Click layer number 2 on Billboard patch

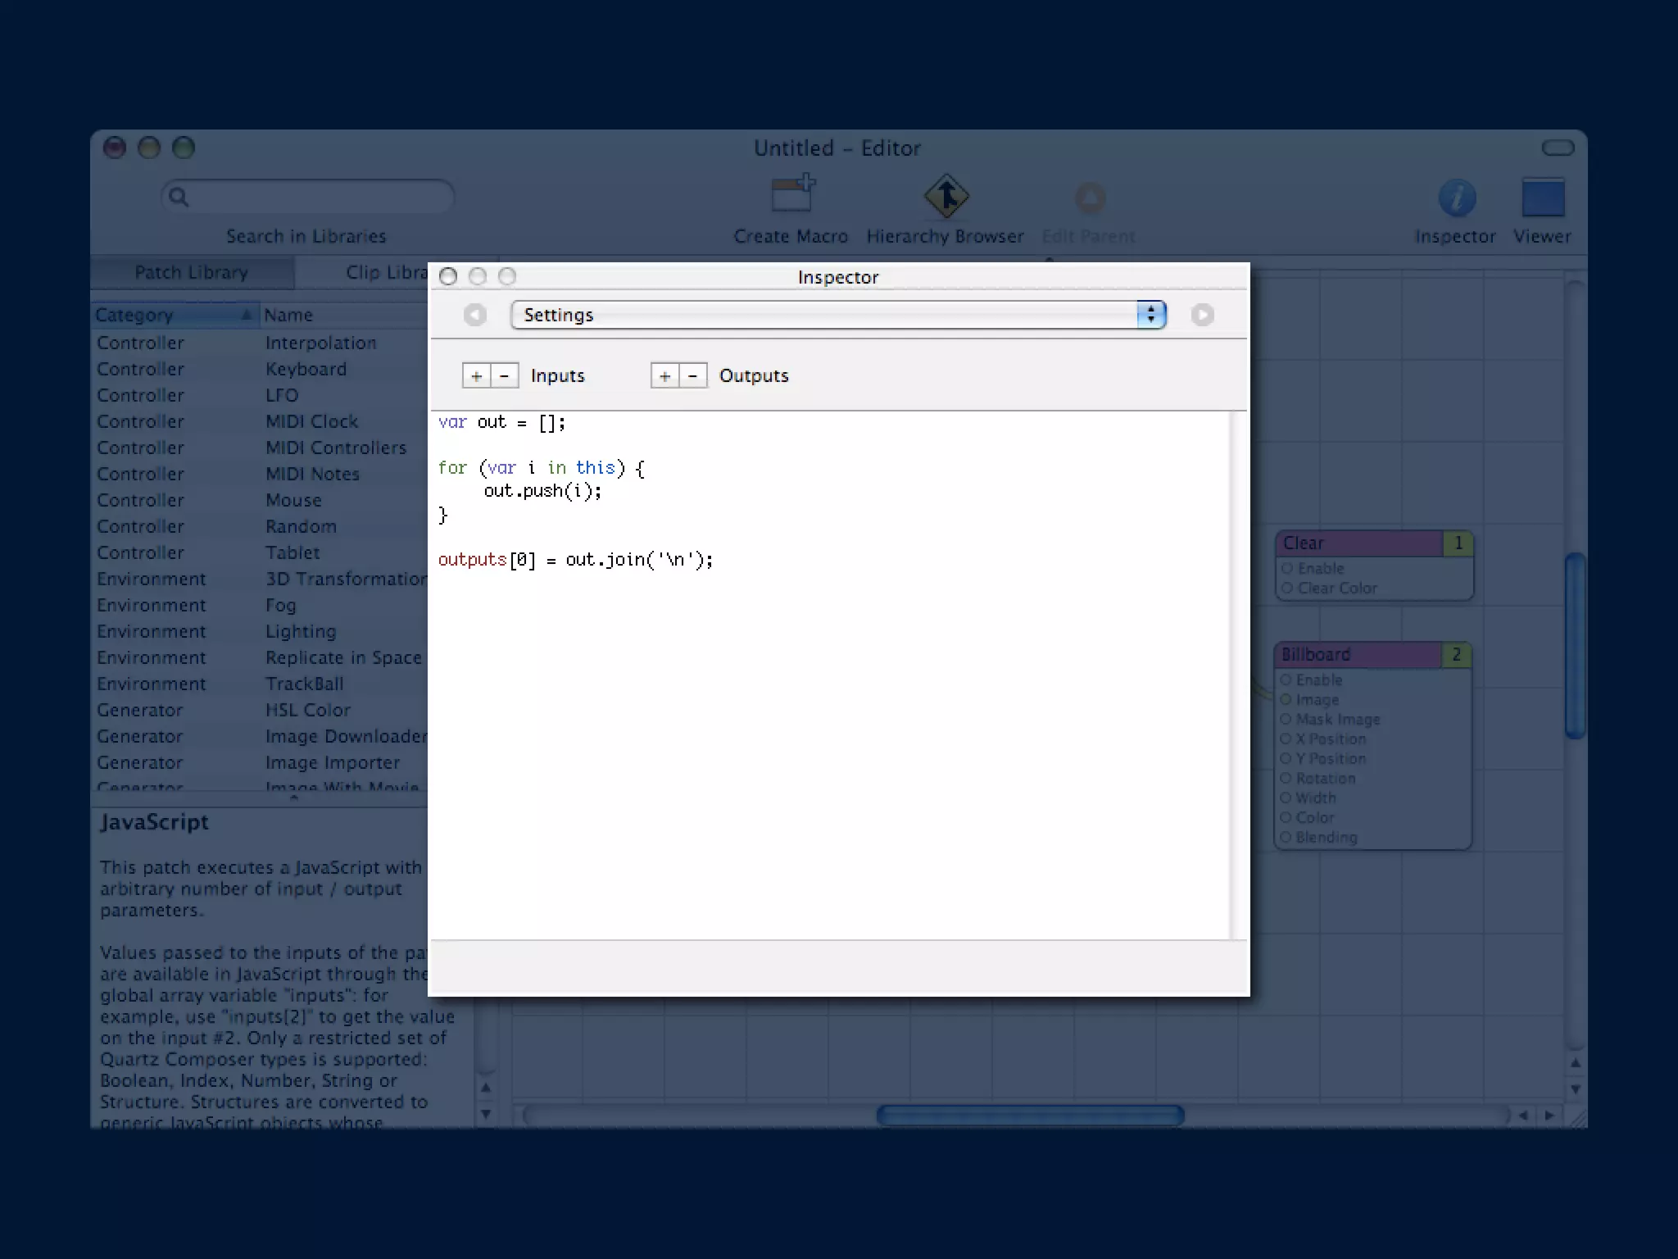pos(1456,655)
